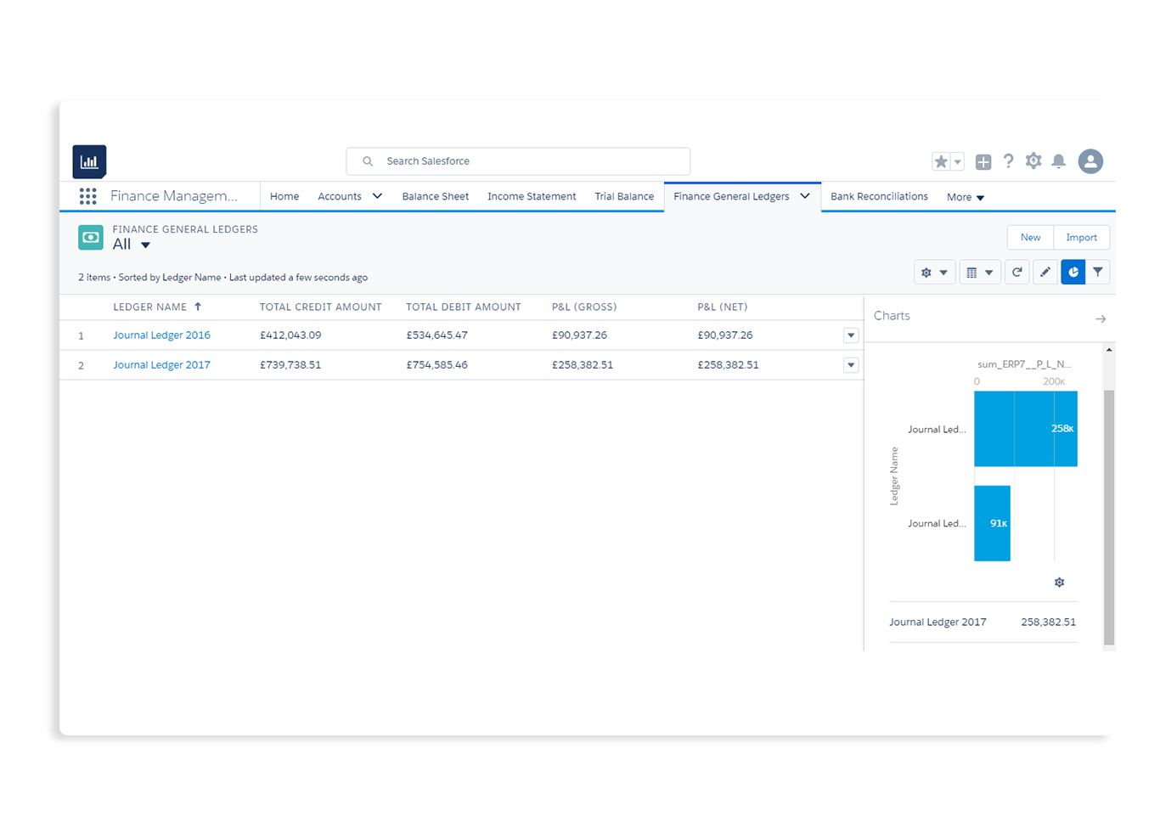Switch to the Balance Sheet tab
The width and height of the screenshot is (1160, 822).
[435, 196]
